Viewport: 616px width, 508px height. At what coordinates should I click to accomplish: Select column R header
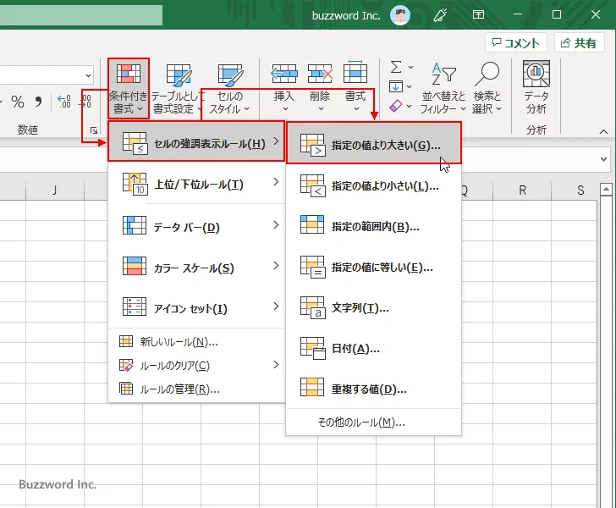pos(522,190)
